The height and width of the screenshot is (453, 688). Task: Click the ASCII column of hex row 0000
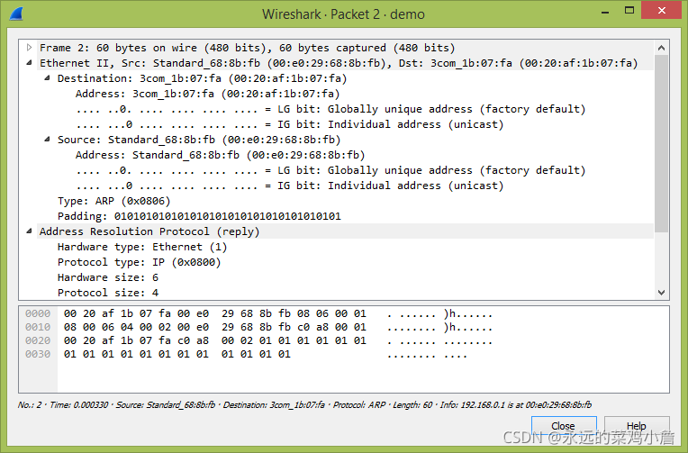point(439,313)
